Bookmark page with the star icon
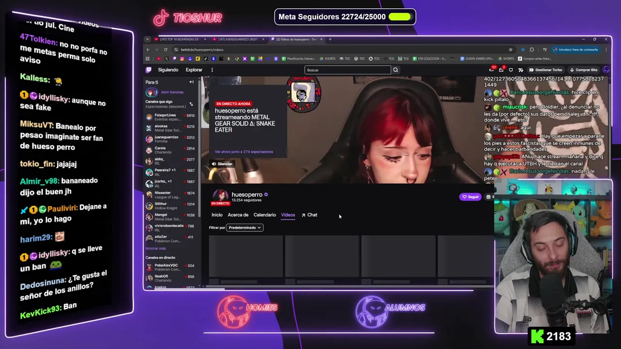The height and width of the screenshot is (349, 621). 510,49
